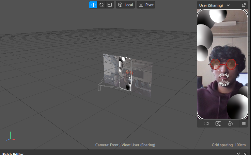Pop out the simulator preview window
Image resolution: width=251 pixels, height=155 pixels.
[x=244, y=5]
